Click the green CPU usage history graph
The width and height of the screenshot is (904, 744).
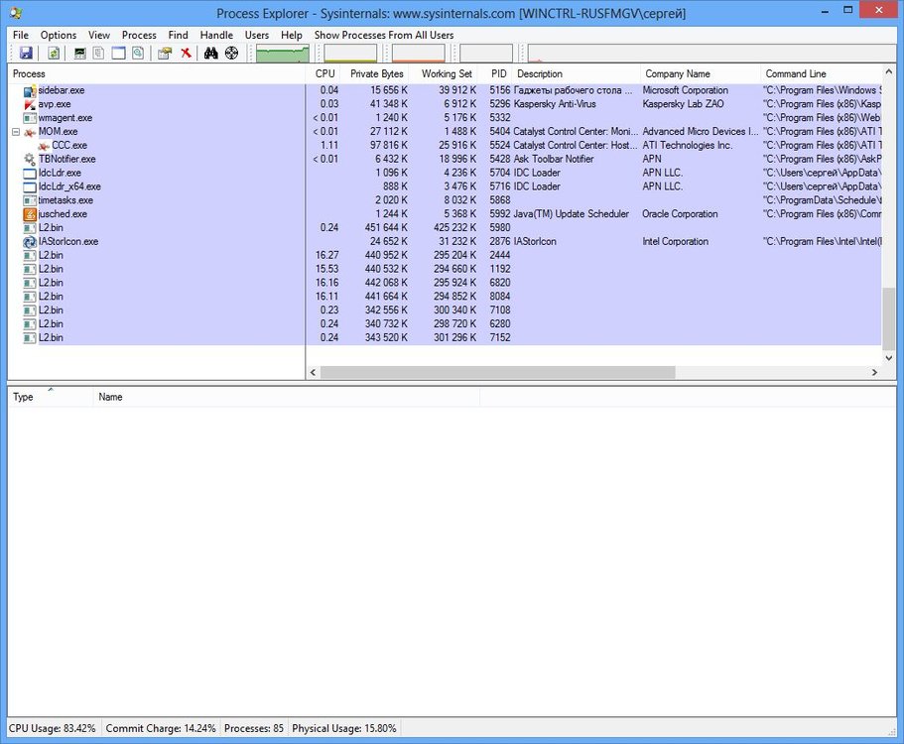283,54
